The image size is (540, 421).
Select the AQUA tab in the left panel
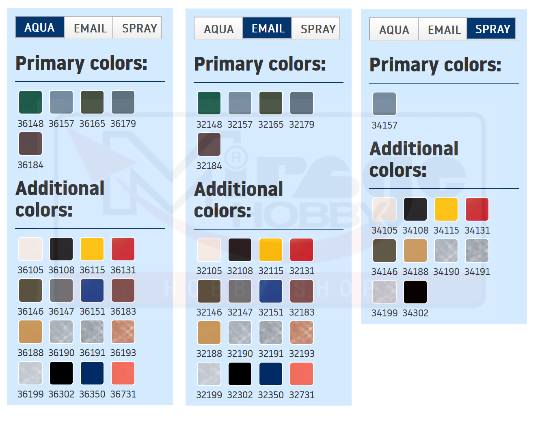pyautogui.click(x=39, y=28)
